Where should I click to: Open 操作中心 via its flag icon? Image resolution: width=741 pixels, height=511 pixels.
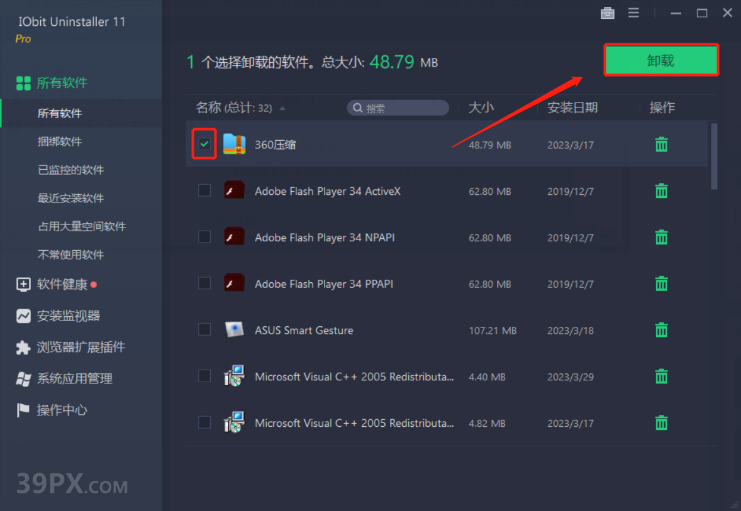[x=22, y=410]
